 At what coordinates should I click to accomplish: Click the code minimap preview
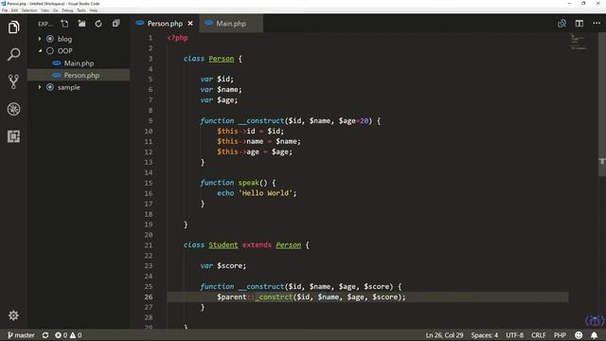[579, 42]
